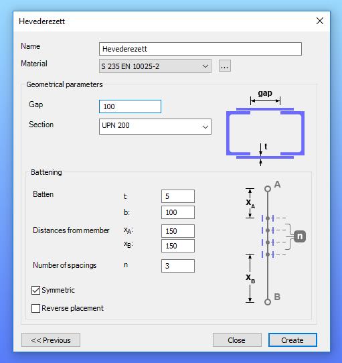
Task: Close the Hevederezett dialog with X
Action: (320, 21)
